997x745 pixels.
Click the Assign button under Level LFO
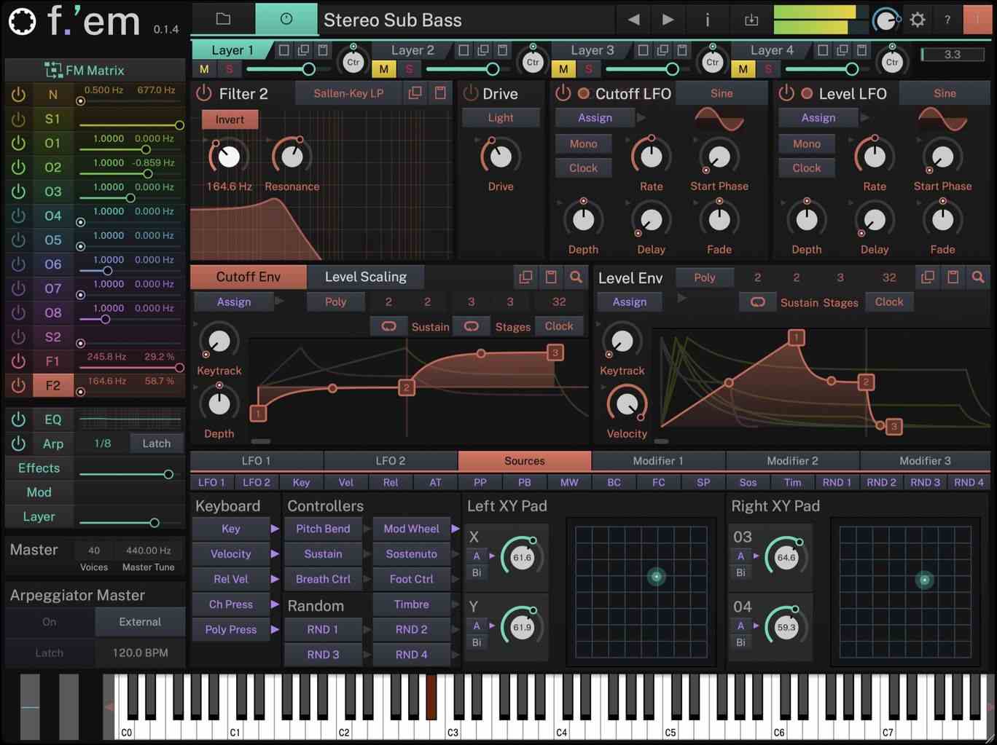pos(818,117)
